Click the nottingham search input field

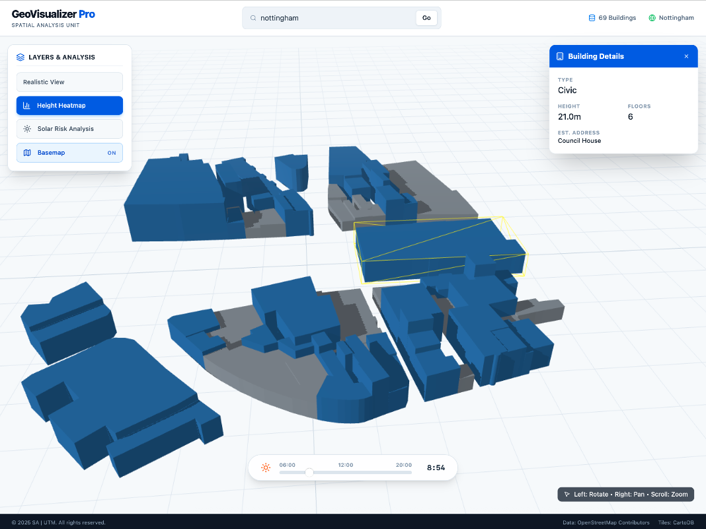pos(334,18)
